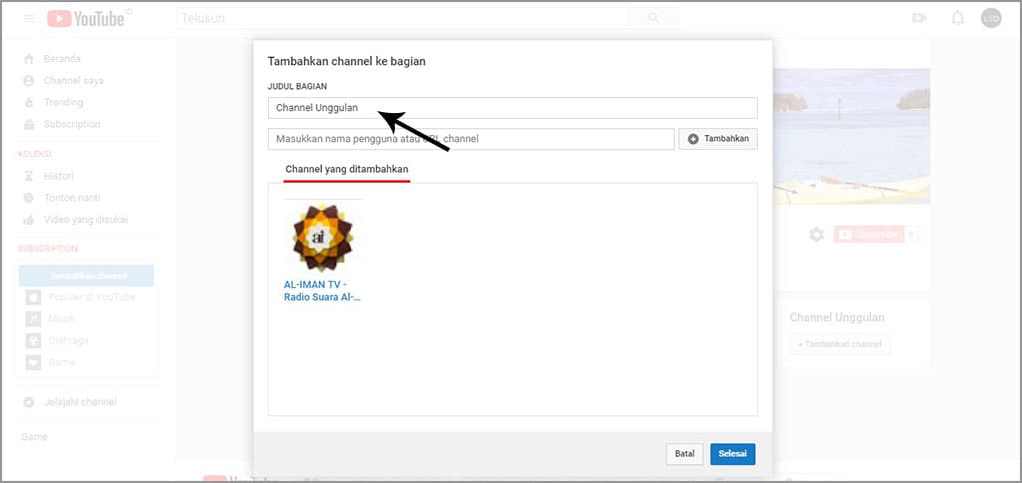Click + Tambahkan channel under Channel Unggulan
This screenshot has width=1022, height=483.
[839, 344]
